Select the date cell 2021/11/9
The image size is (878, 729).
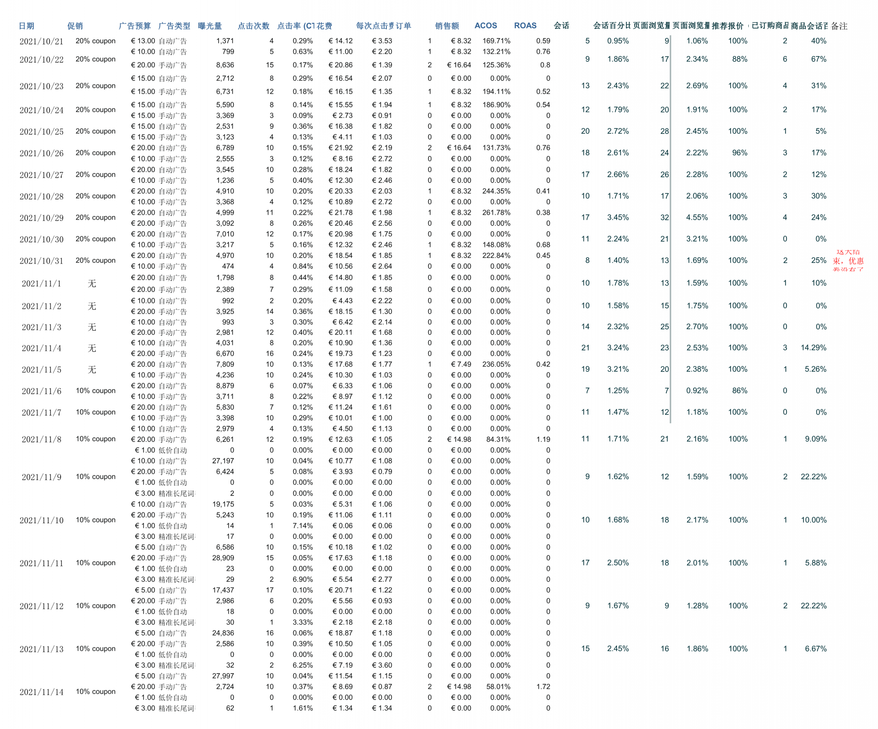pyautogui.click(x=41, y=477)
